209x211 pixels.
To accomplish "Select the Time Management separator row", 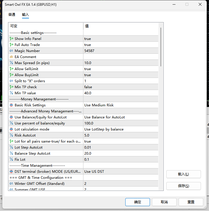I will (83, 166).
